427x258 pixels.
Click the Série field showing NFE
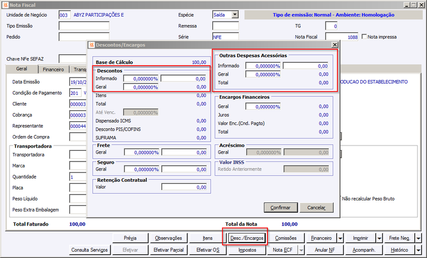225,37
